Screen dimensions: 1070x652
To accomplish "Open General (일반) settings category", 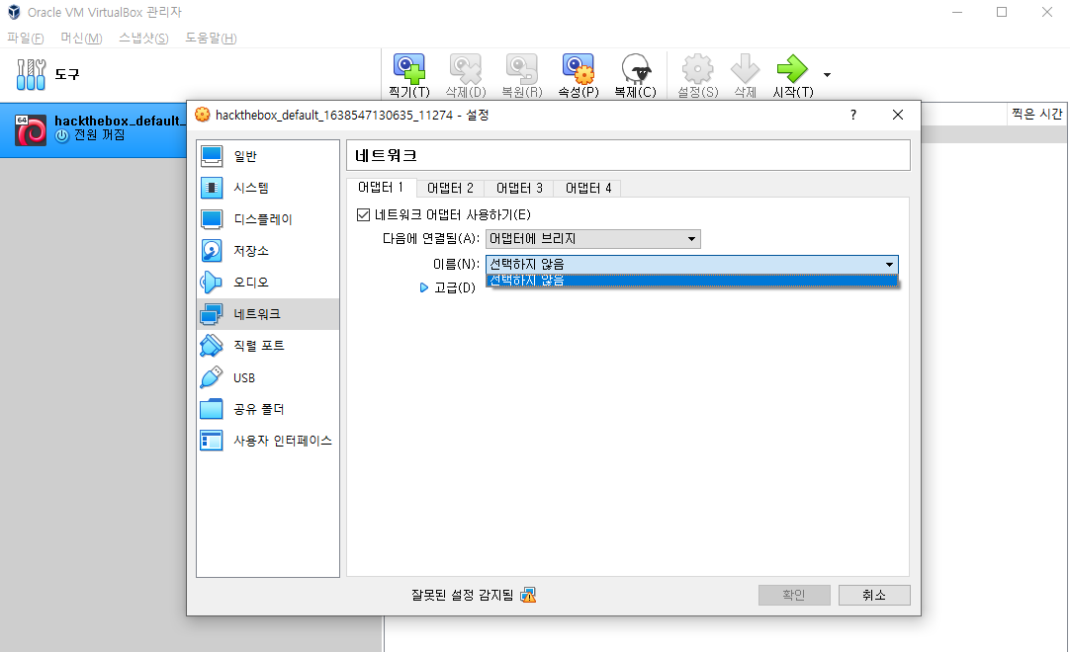I will 267,156.
